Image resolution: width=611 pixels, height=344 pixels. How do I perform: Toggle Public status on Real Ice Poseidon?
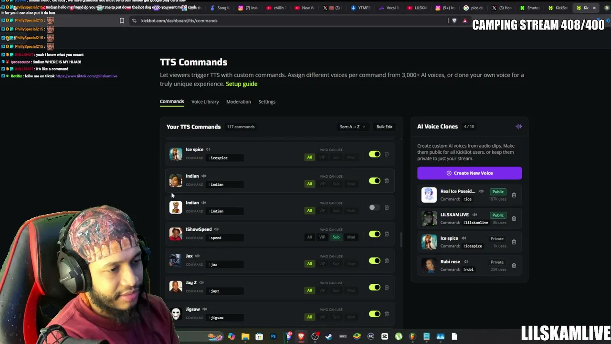pos(498,192)
